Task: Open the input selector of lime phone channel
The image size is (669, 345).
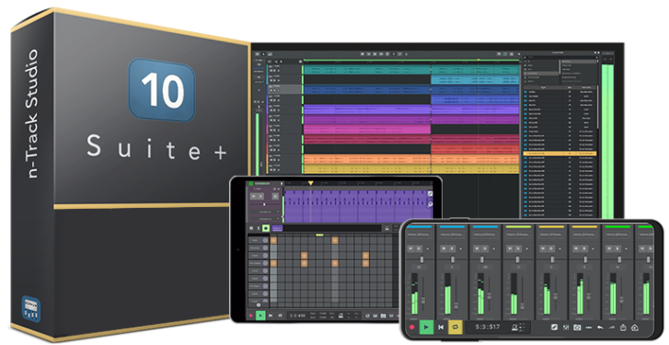Action: click(518, 235)
